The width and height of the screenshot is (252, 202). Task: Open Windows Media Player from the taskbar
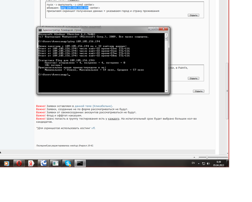(x=6, y=163)
